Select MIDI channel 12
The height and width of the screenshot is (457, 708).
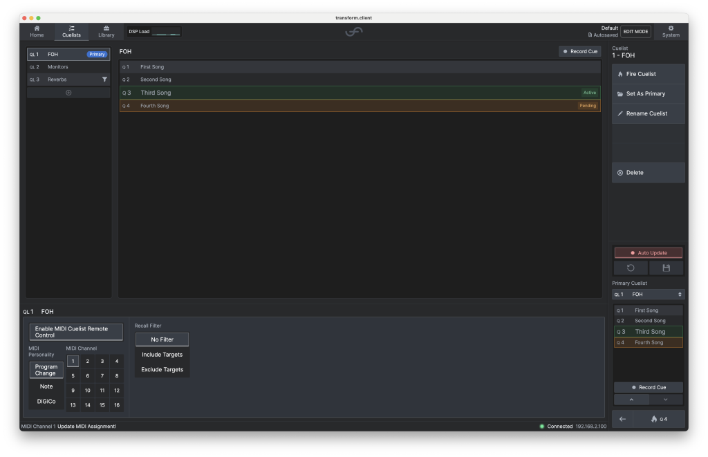[116, 391]
